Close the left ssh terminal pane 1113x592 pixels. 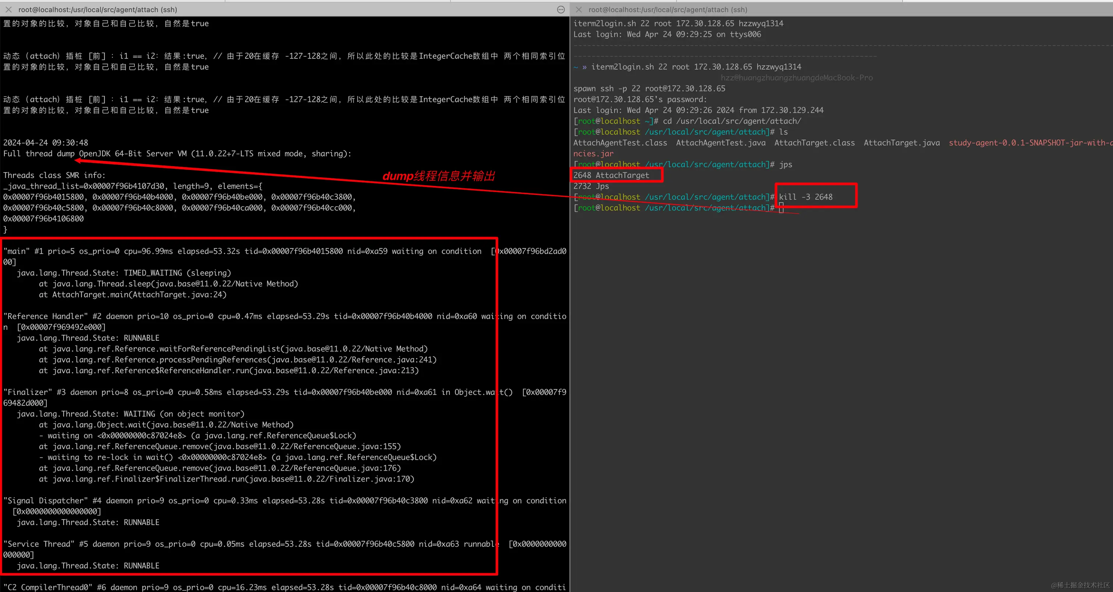click(8, 10)
